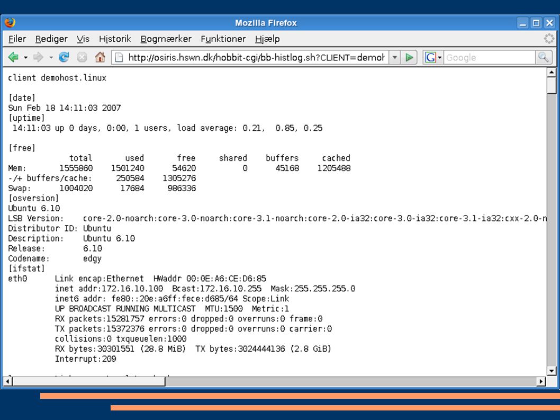560x420 pixels.
Task: Click 'Codename:' line showing edgy
Action: pyautogui.click(x=55, y=258)
